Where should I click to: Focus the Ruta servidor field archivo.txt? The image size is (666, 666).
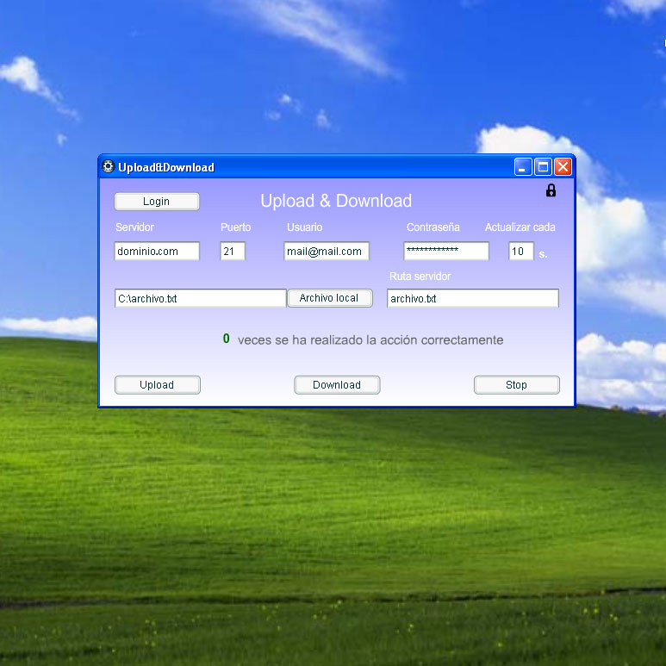coord(472,298)
